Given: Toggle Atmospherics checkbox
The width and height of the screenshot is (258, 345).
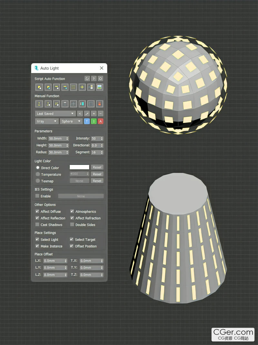Looking at the screenshot, I should (x=72, y=211).
